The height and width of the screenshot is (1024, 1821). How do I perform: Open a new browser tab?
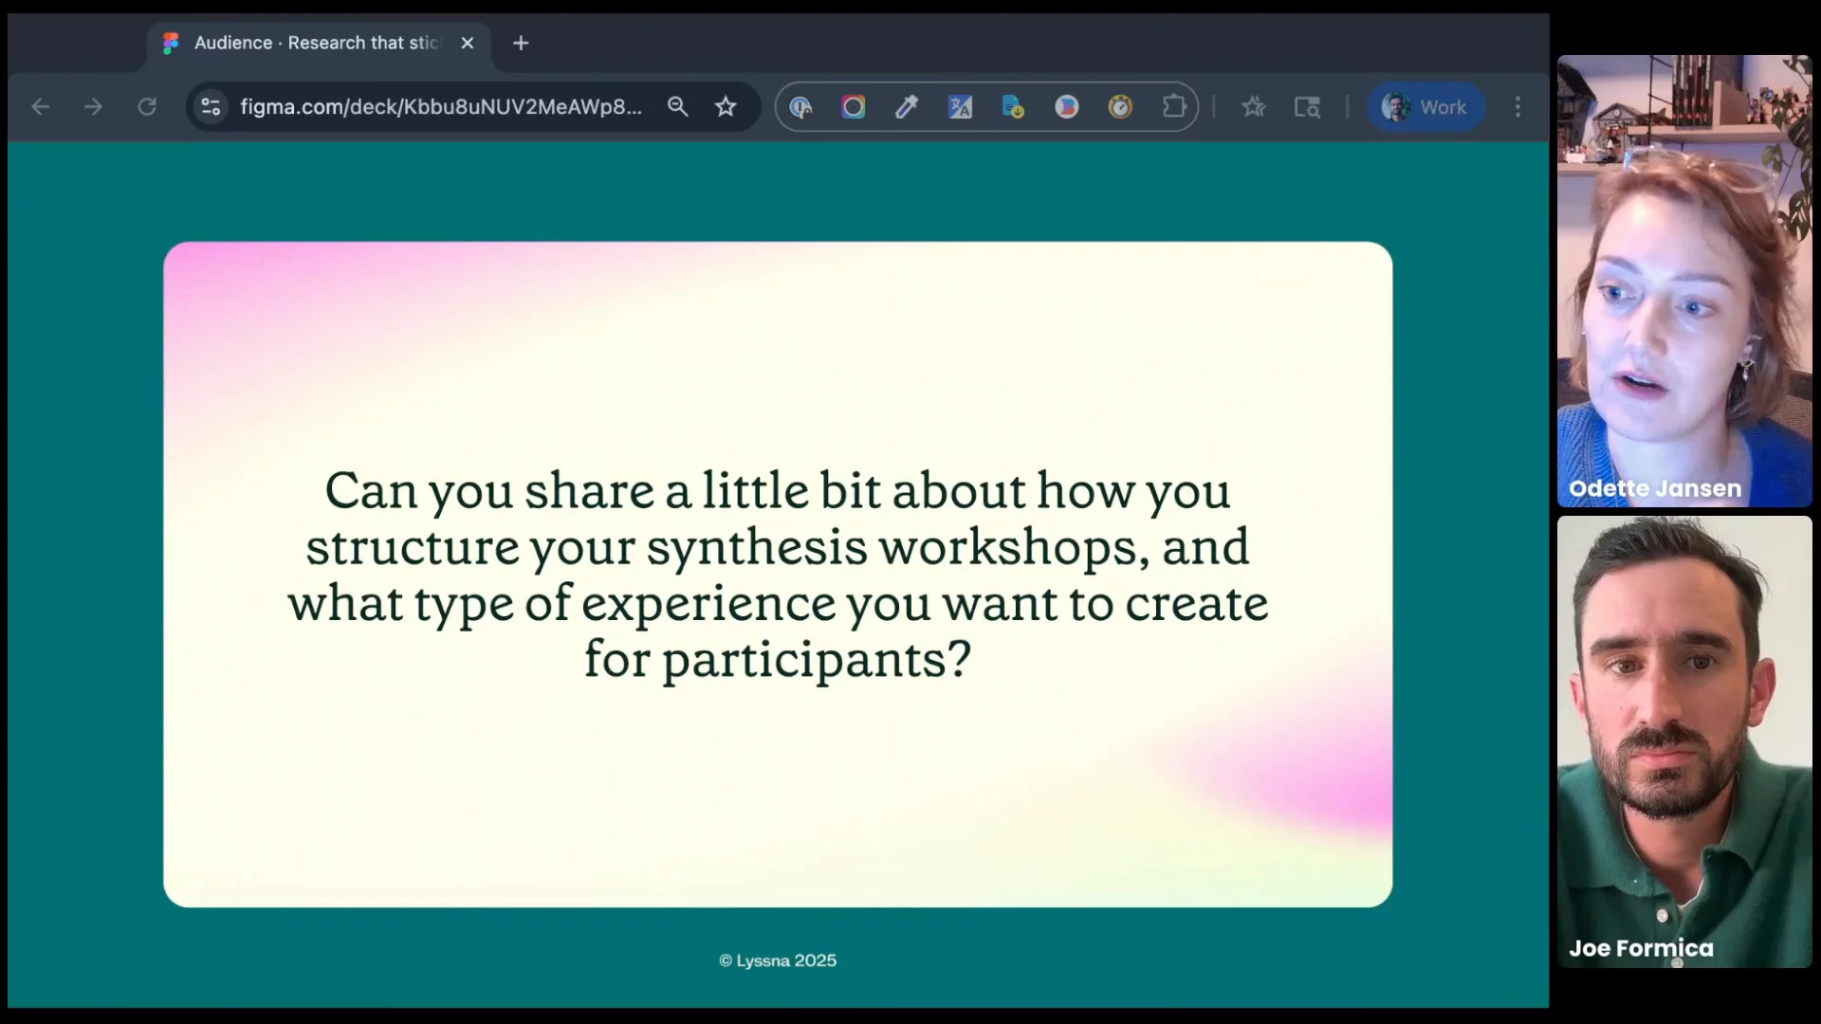pyautogui.click(x=521, y=44)
